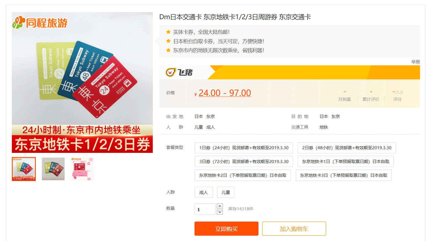View second thumbnail of subway cards
429x241 pixels.
tap(53, 169)
